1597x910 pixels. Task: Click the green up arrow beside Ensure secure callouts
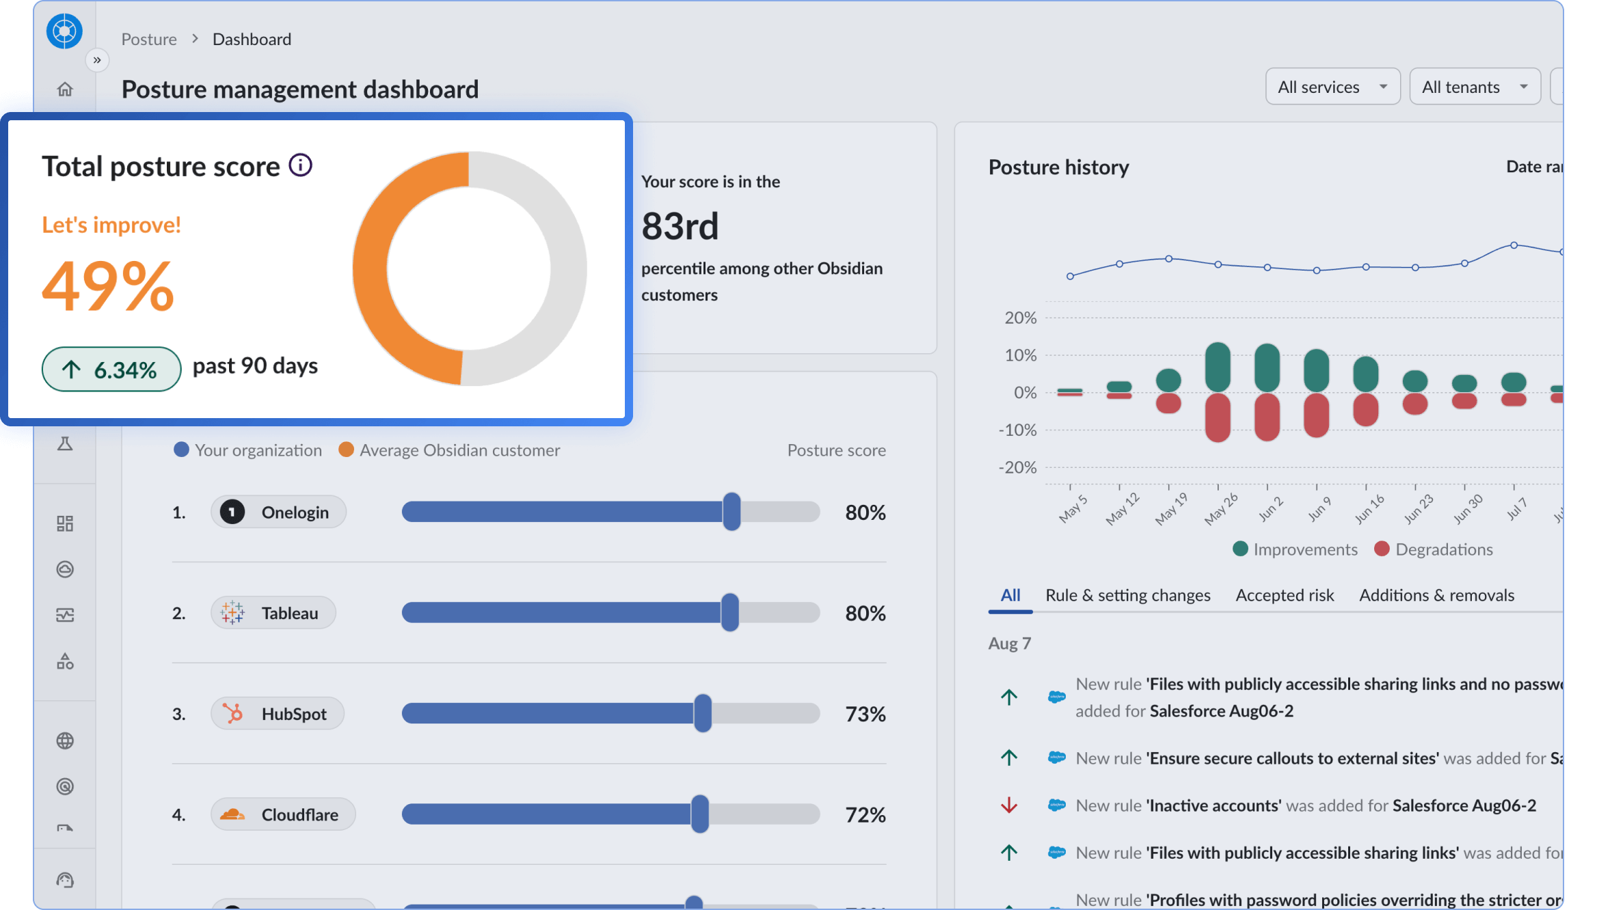click(x=1009, y=758)
